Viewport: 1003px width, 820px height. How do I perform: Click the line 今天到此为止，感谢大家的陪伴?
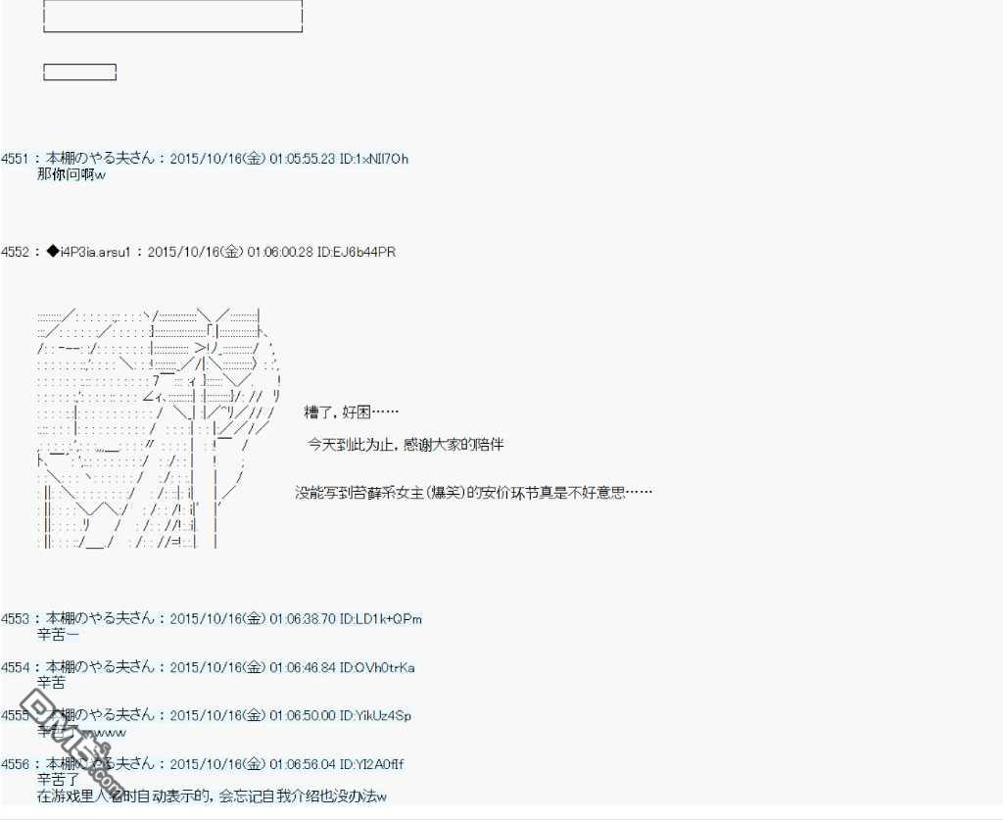[406, 445]
